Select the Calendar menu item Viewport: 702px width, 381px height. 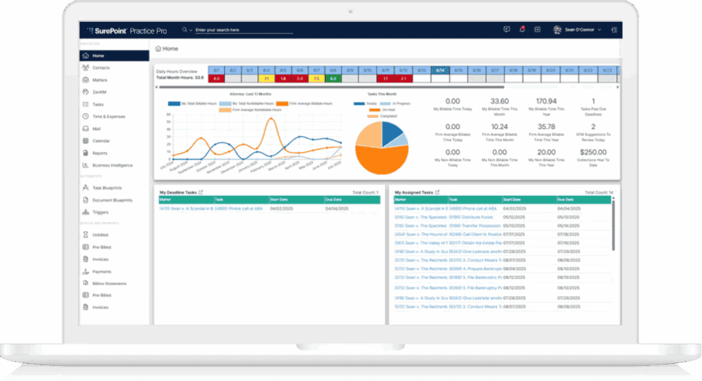tap(101, 141)
